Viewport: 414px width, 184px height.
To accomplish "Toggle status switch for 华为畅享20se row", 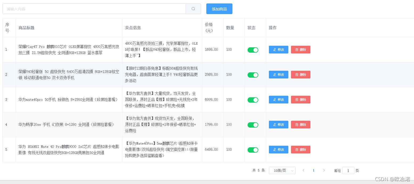I will click(253, 125).
